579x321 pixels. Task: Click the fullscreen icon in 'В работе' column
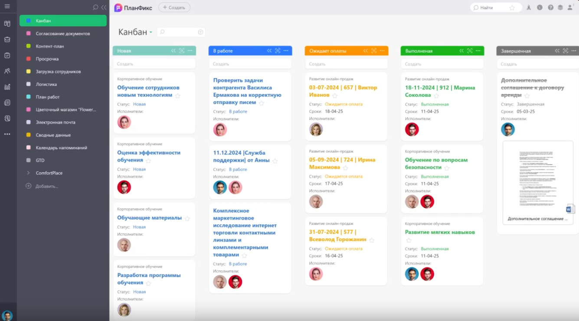point(278,51)
